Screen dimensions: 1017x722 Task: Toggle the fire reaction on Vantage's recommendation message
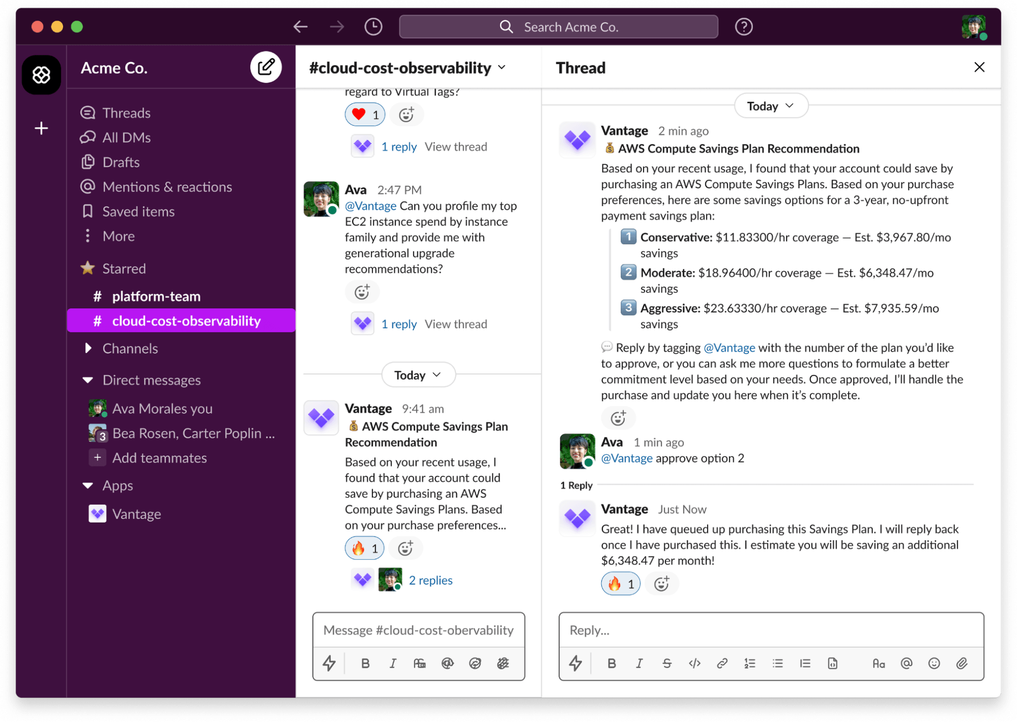(364, 548)
